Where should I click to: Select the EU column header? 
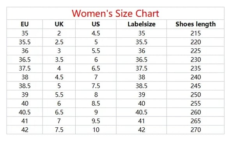coord(25,24)
